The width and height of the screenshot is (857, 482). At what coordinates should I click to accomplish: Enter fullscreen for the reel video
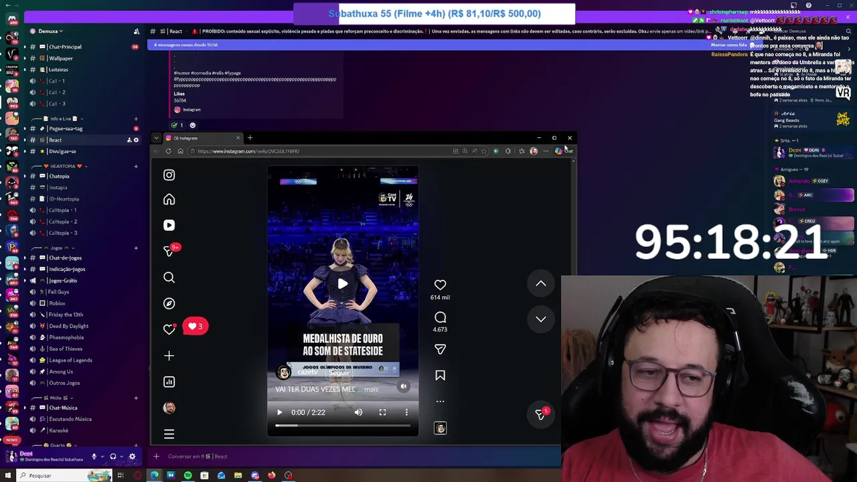tap(382, 412)
